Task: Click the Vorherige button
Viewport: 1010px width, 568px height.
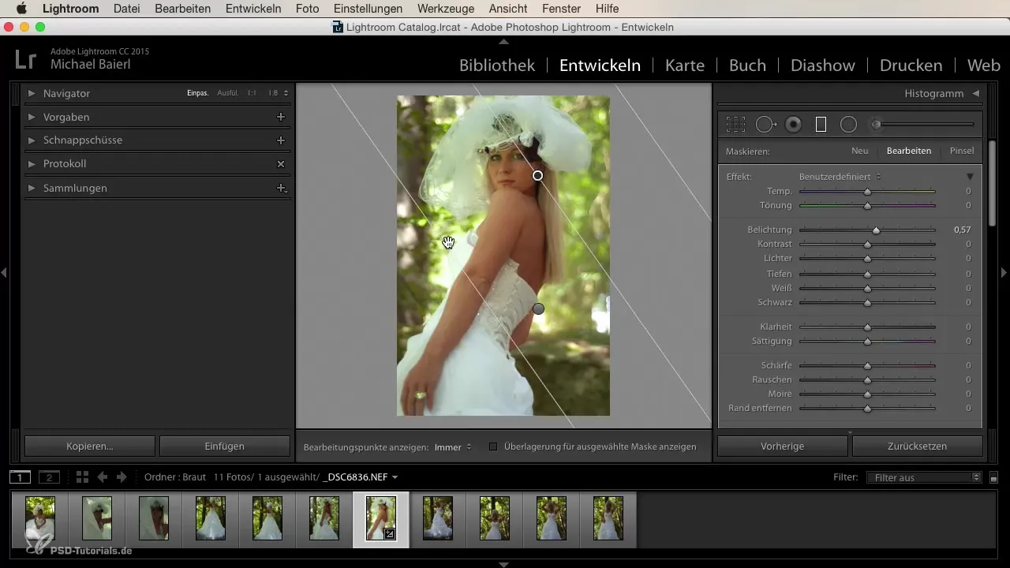Action: tap(782, 446)
